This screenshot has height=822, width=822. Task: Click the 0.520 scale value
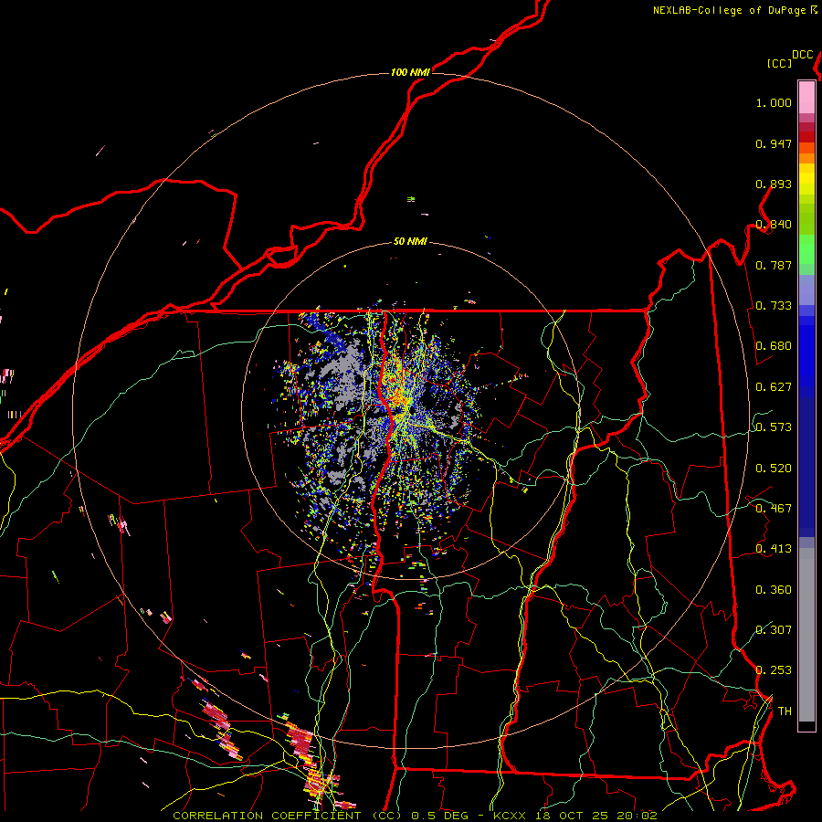(774, 469)
